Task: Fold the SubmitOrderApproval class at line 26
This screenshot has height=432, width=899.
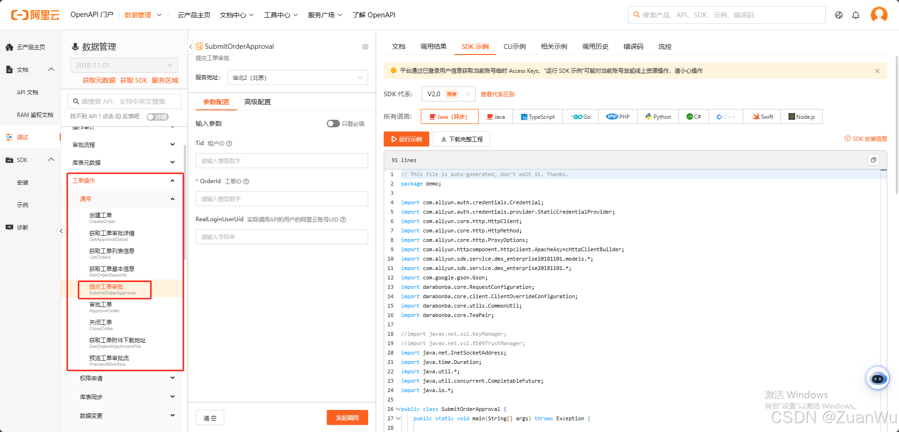Action: (x=398, y=409)
